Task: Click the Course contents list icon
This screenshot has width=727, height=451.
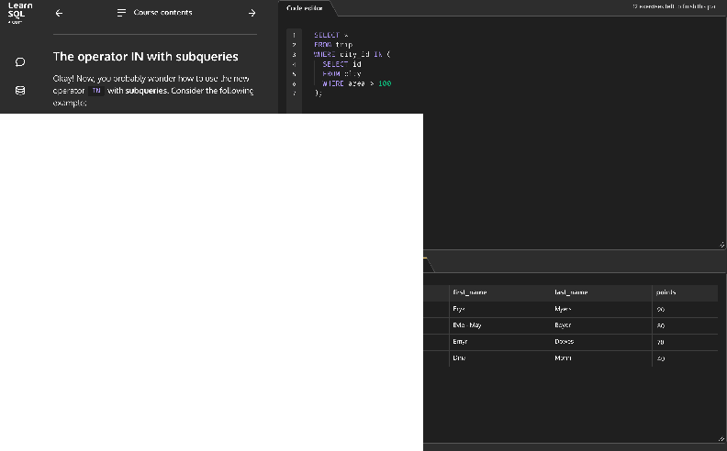Action: 121,13
